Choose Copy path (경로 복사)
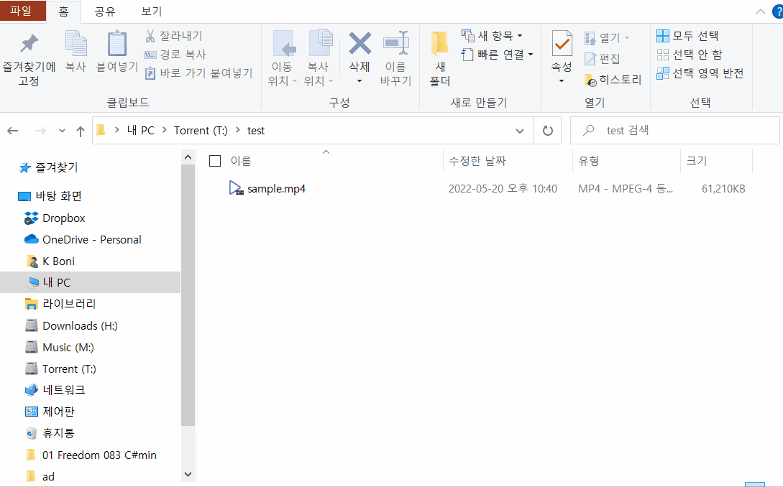The width and height of the screenshot is (783, 487). coord(175,55)
